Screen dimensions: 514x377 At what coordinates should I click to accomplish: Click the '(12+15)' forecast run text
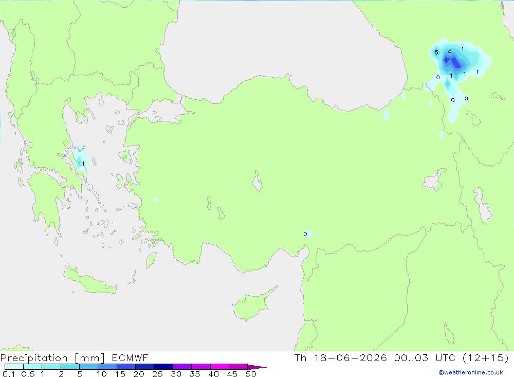486,357
